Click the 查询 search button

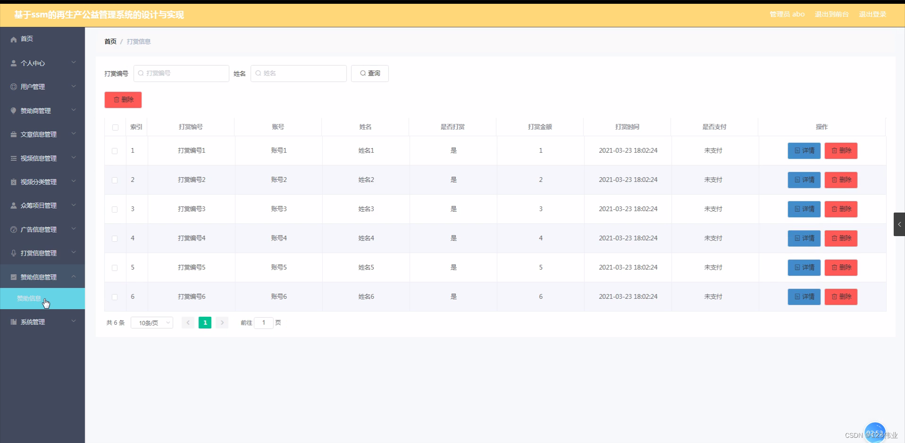[x=369, y=73]
